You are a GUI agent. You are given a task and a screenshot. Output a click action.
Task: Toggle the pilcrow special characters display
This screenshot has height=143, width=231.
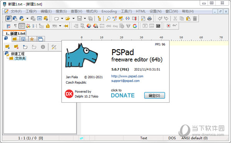click(x=15, y=26)
